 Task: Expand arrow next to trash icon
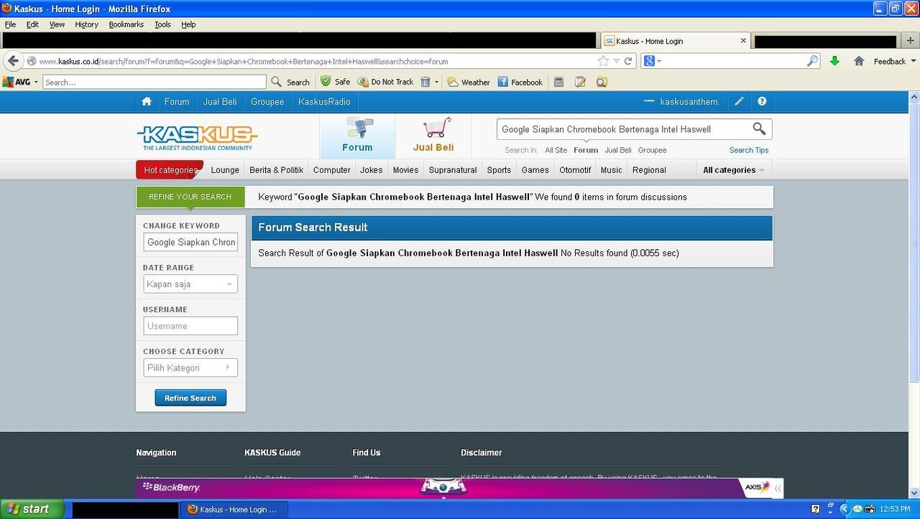click(436, 82)
